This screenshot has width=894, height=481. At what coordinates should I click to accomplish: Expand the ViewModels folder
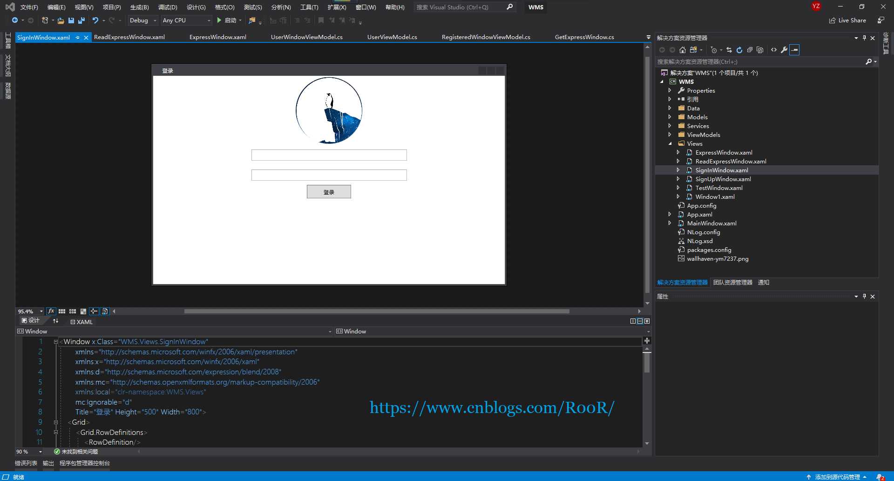(670, 135)
